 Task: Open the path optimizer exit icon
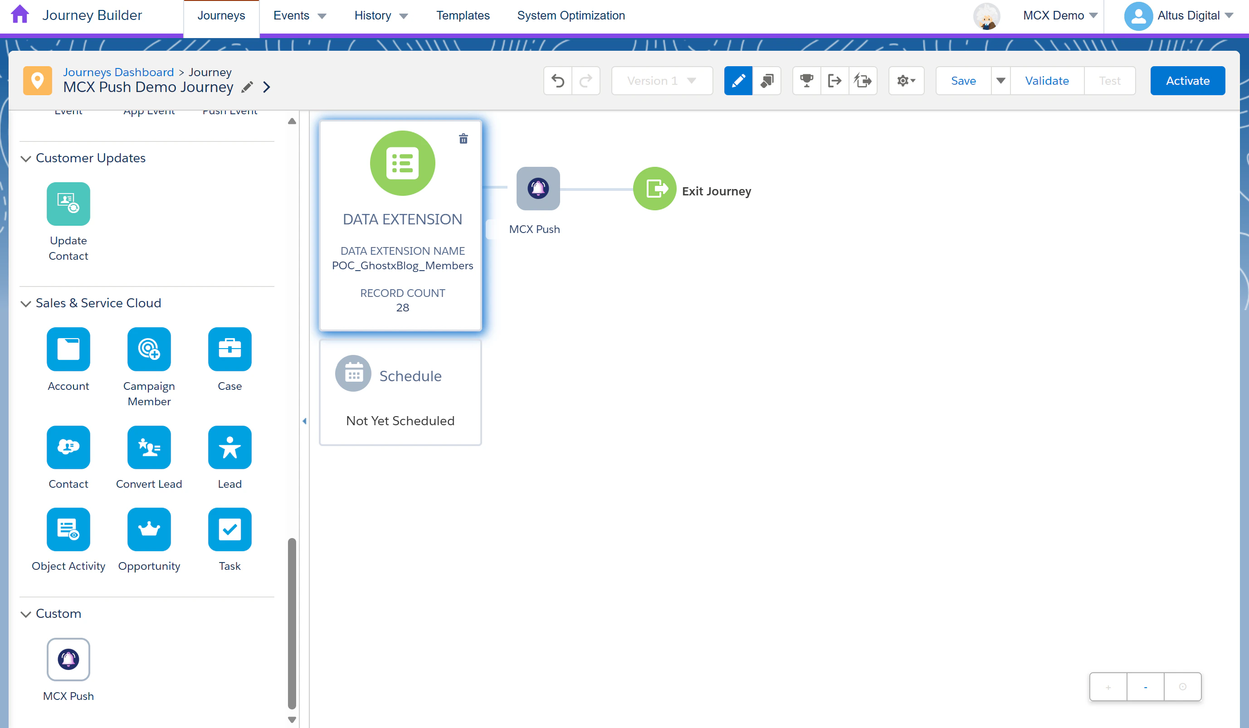click(x=863, y=81)
